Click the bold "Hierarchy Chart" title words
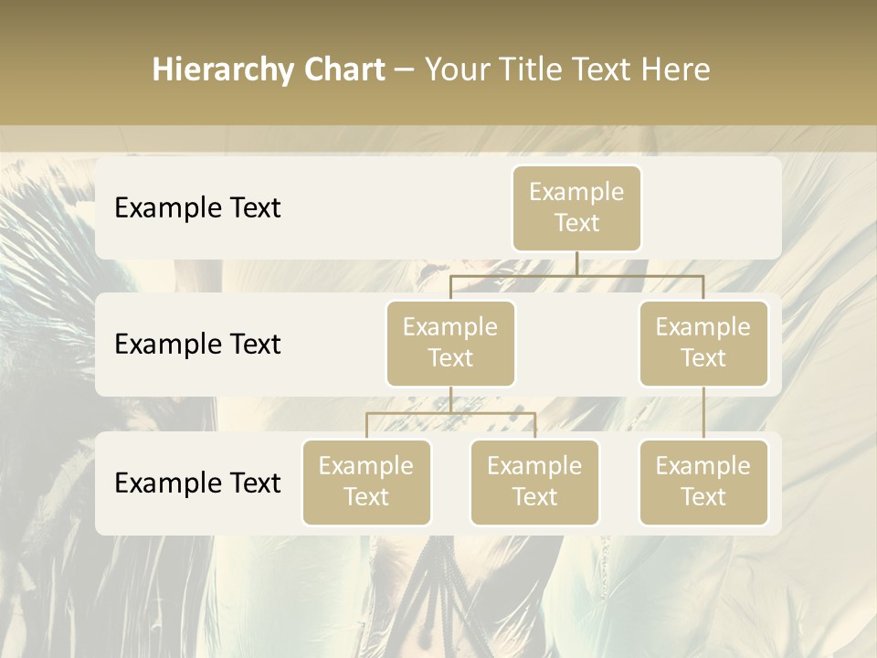This screenshot has width=877, height=658. point(269,69)
